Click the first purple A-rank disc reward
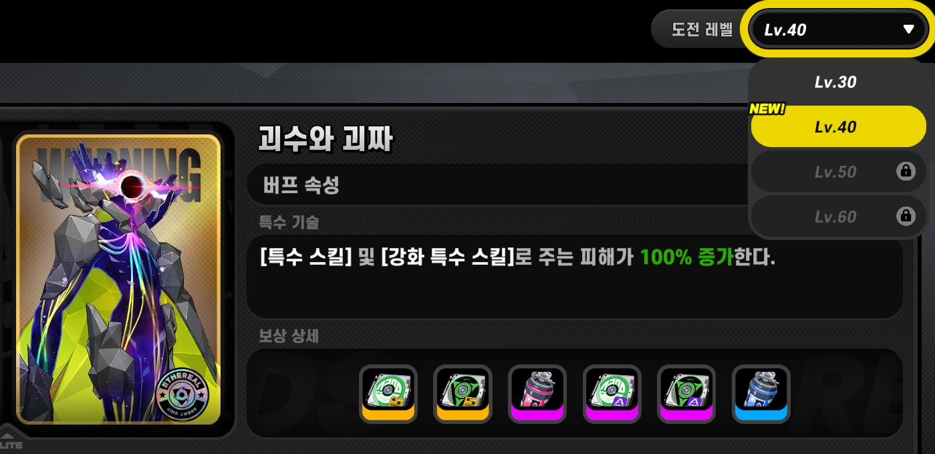This screenshot has height=454, width=935. pyautogui.click(x=612, y=394)
